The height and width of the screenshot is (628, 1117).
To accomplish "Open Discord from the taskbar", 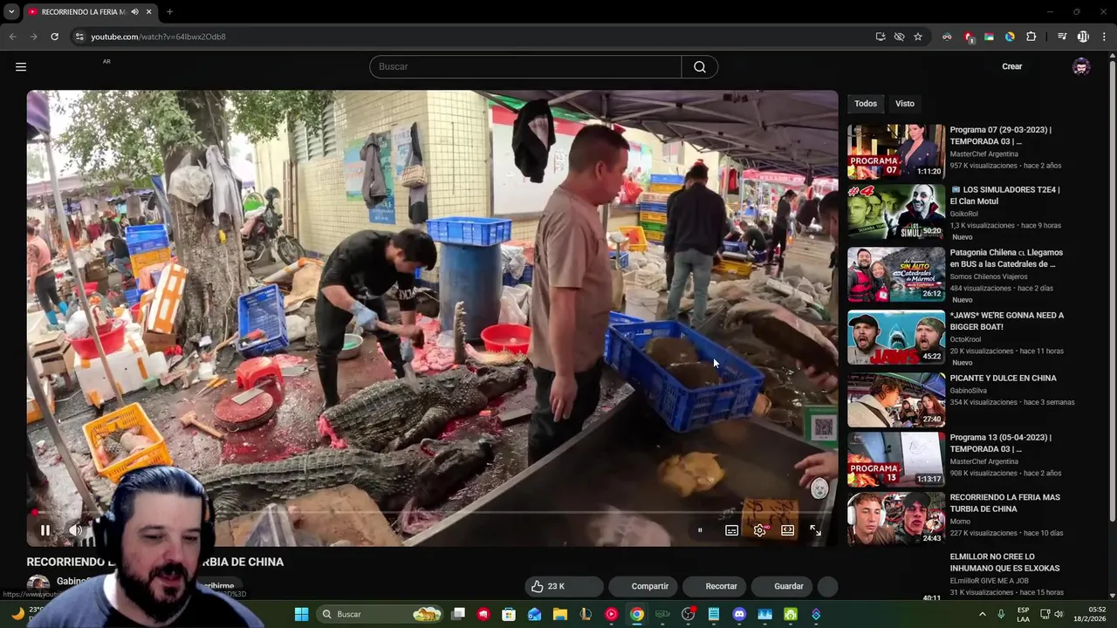I will pos(739,614).
